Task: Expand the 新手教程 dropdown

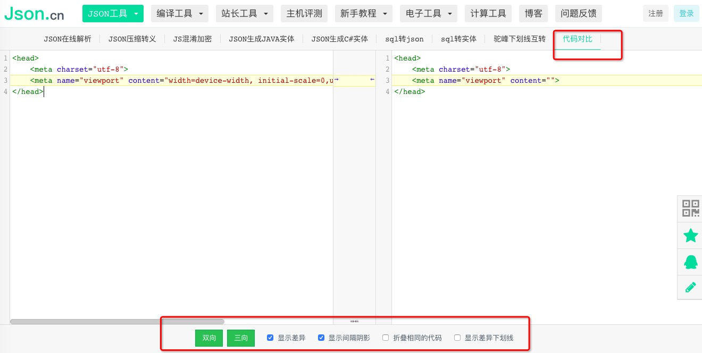Action: (364, 14)
